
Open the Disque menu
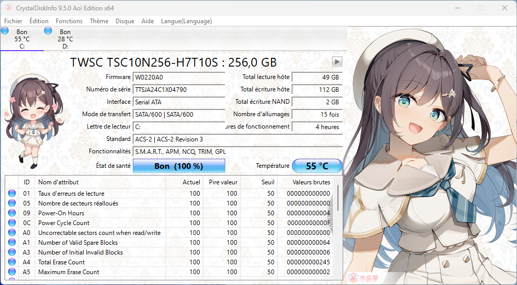point(125,21)
